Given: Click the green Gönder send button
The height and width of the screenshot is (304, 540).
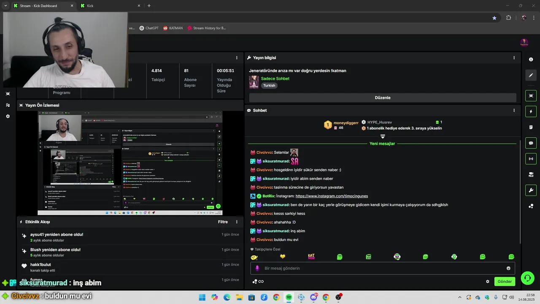Looking at the screenshot, I should click(x=505, y=282).
